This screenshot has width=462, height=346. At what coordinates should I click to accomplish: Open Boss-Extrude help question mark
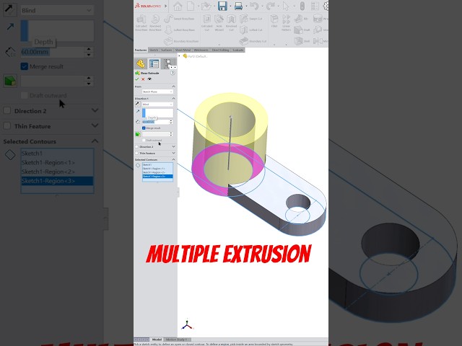pos(173,73)
